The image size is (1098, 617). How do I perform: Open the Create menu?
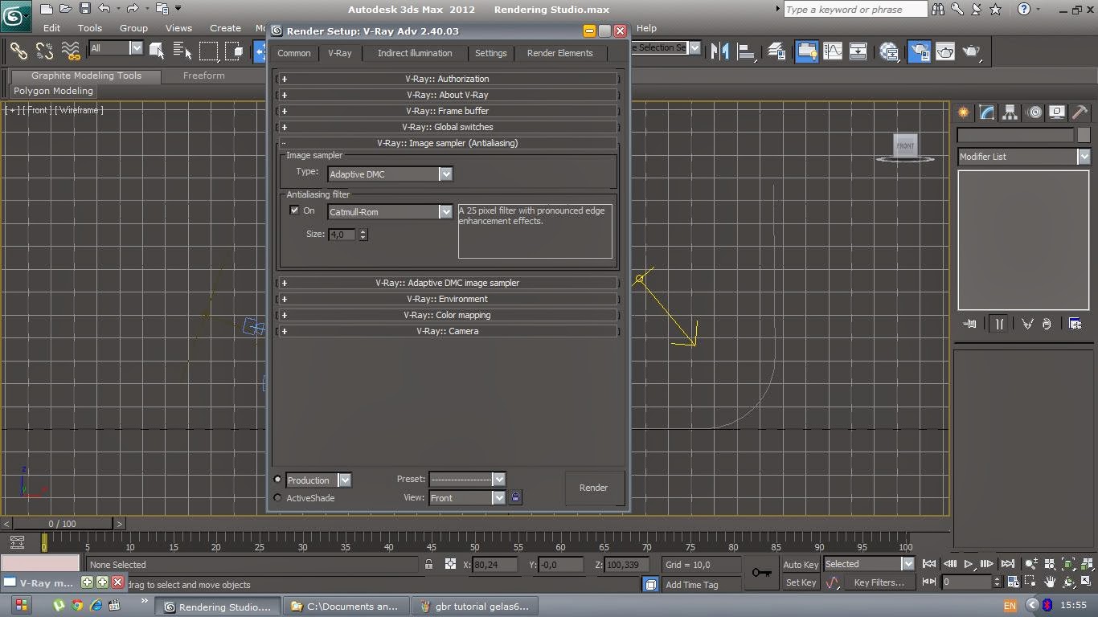tap(225, 27)
